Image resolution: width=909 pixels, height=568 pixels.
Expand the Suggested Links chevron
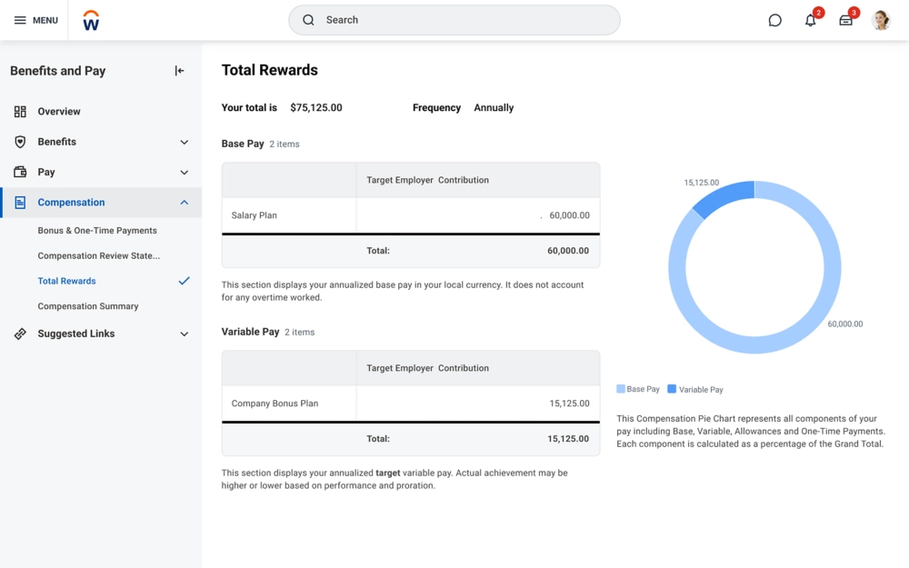184,334
